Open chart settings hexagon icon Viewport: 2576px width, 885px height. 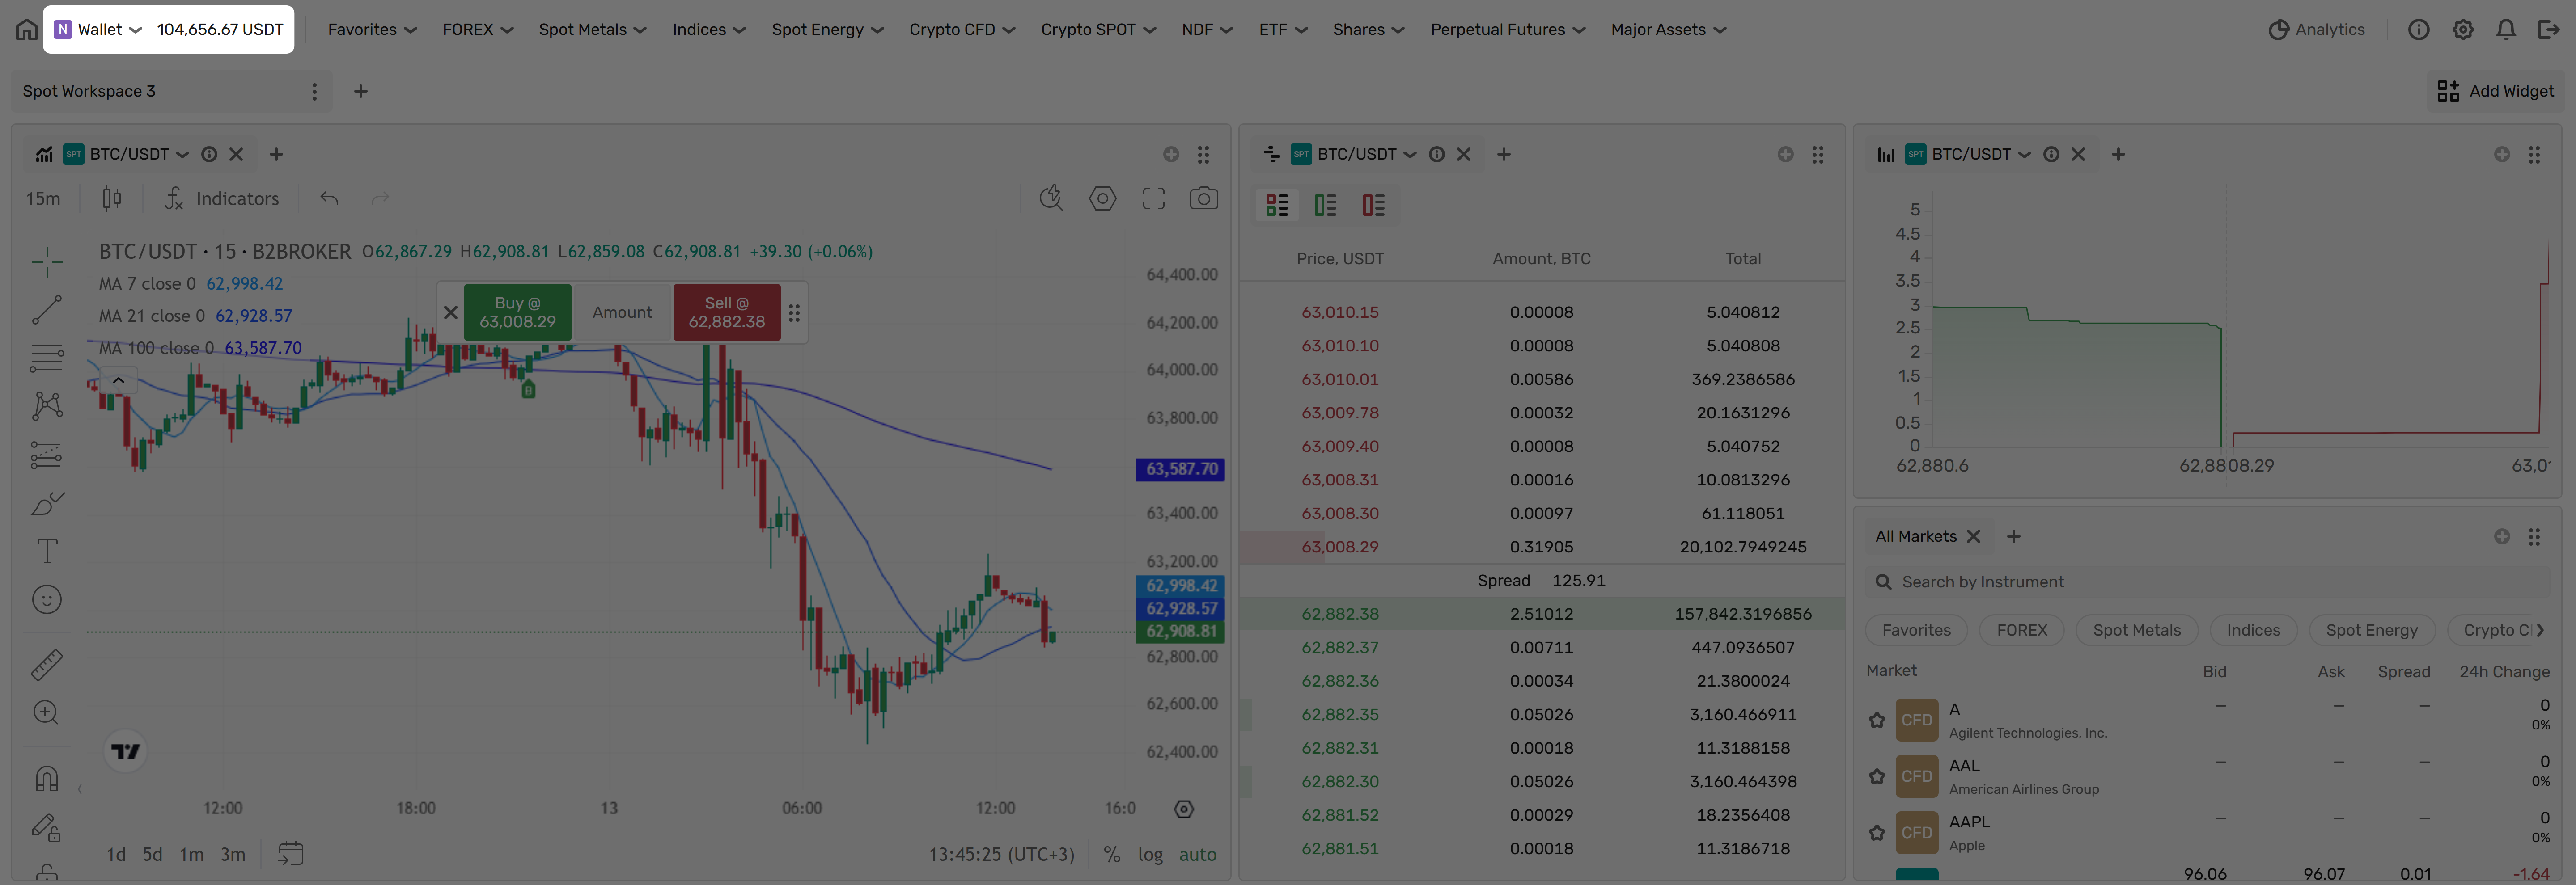(x=1102, y=199)
